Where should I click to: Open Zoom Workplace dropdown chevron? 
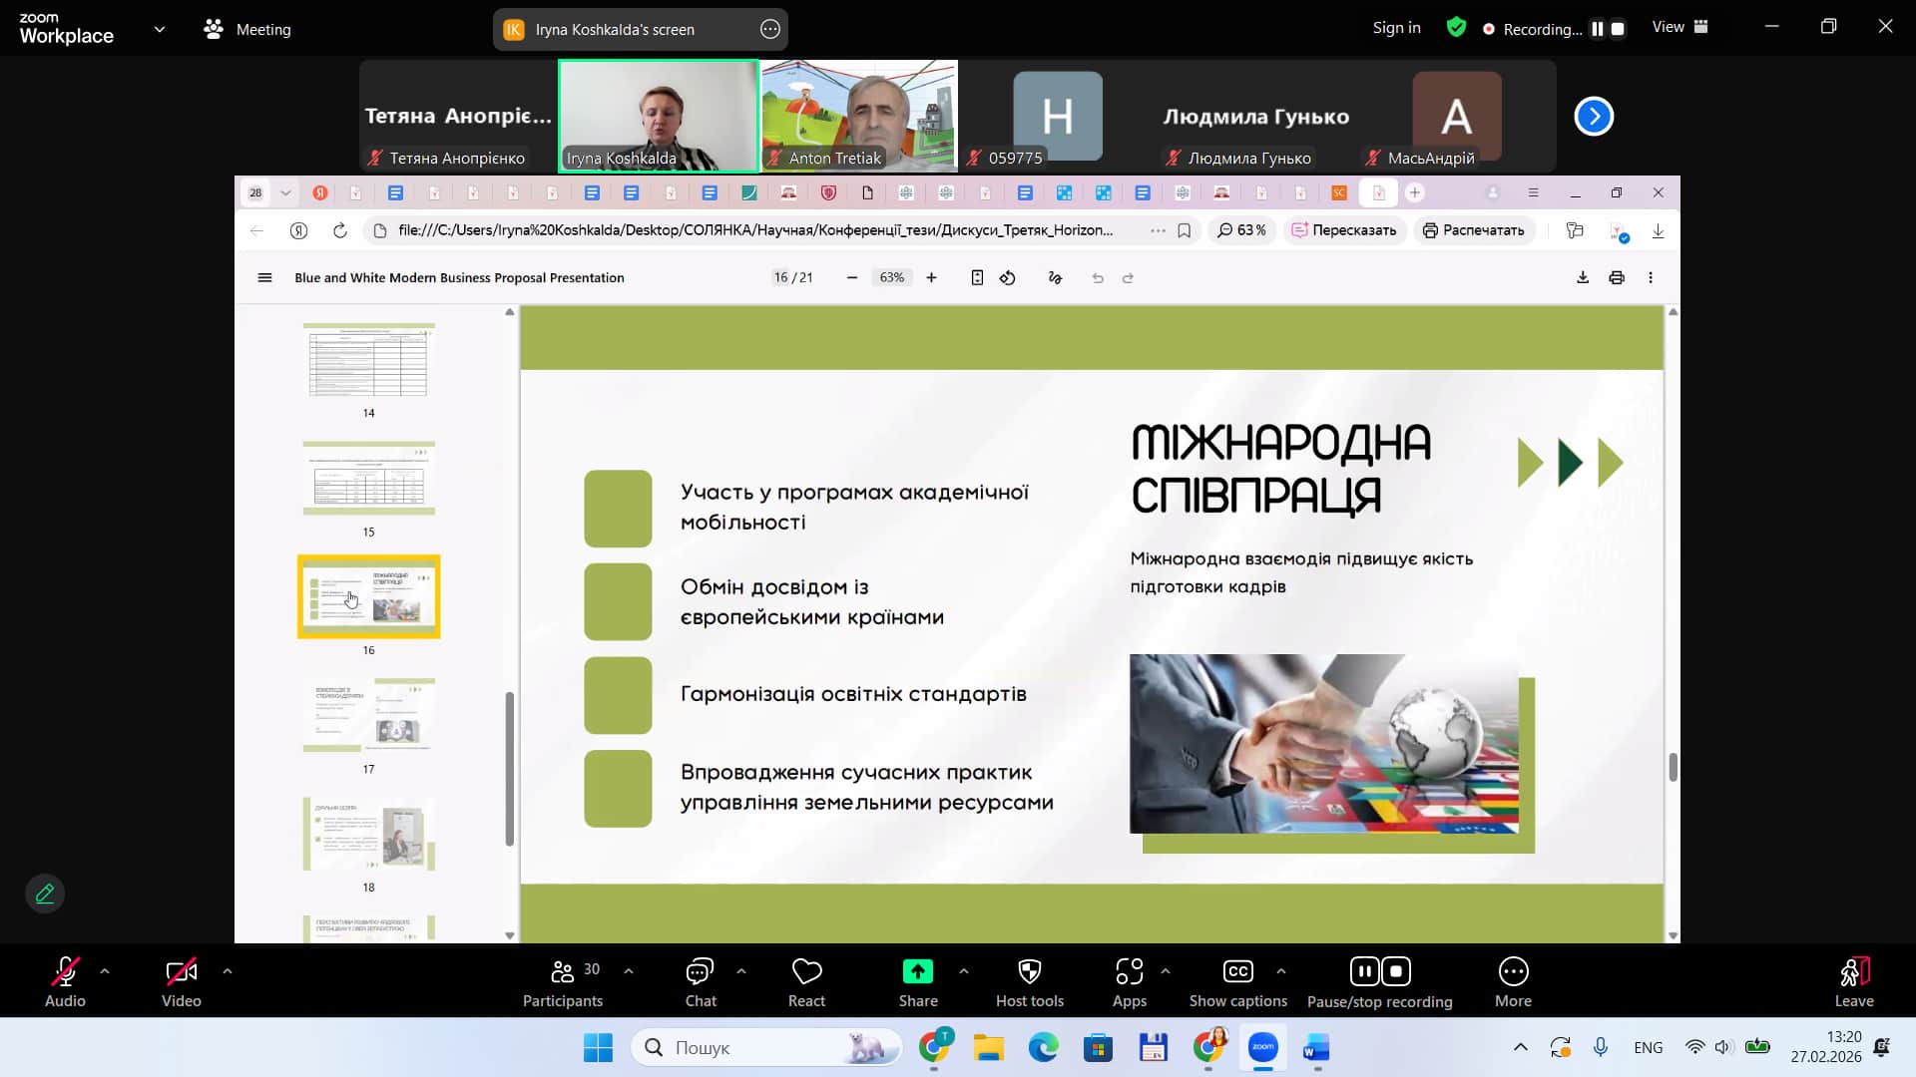pyautogui.click(x=160, y=29)
